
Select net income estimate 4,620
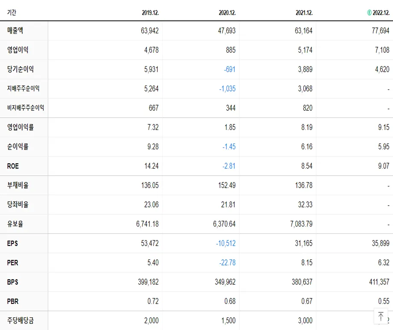tap(382, 69)
